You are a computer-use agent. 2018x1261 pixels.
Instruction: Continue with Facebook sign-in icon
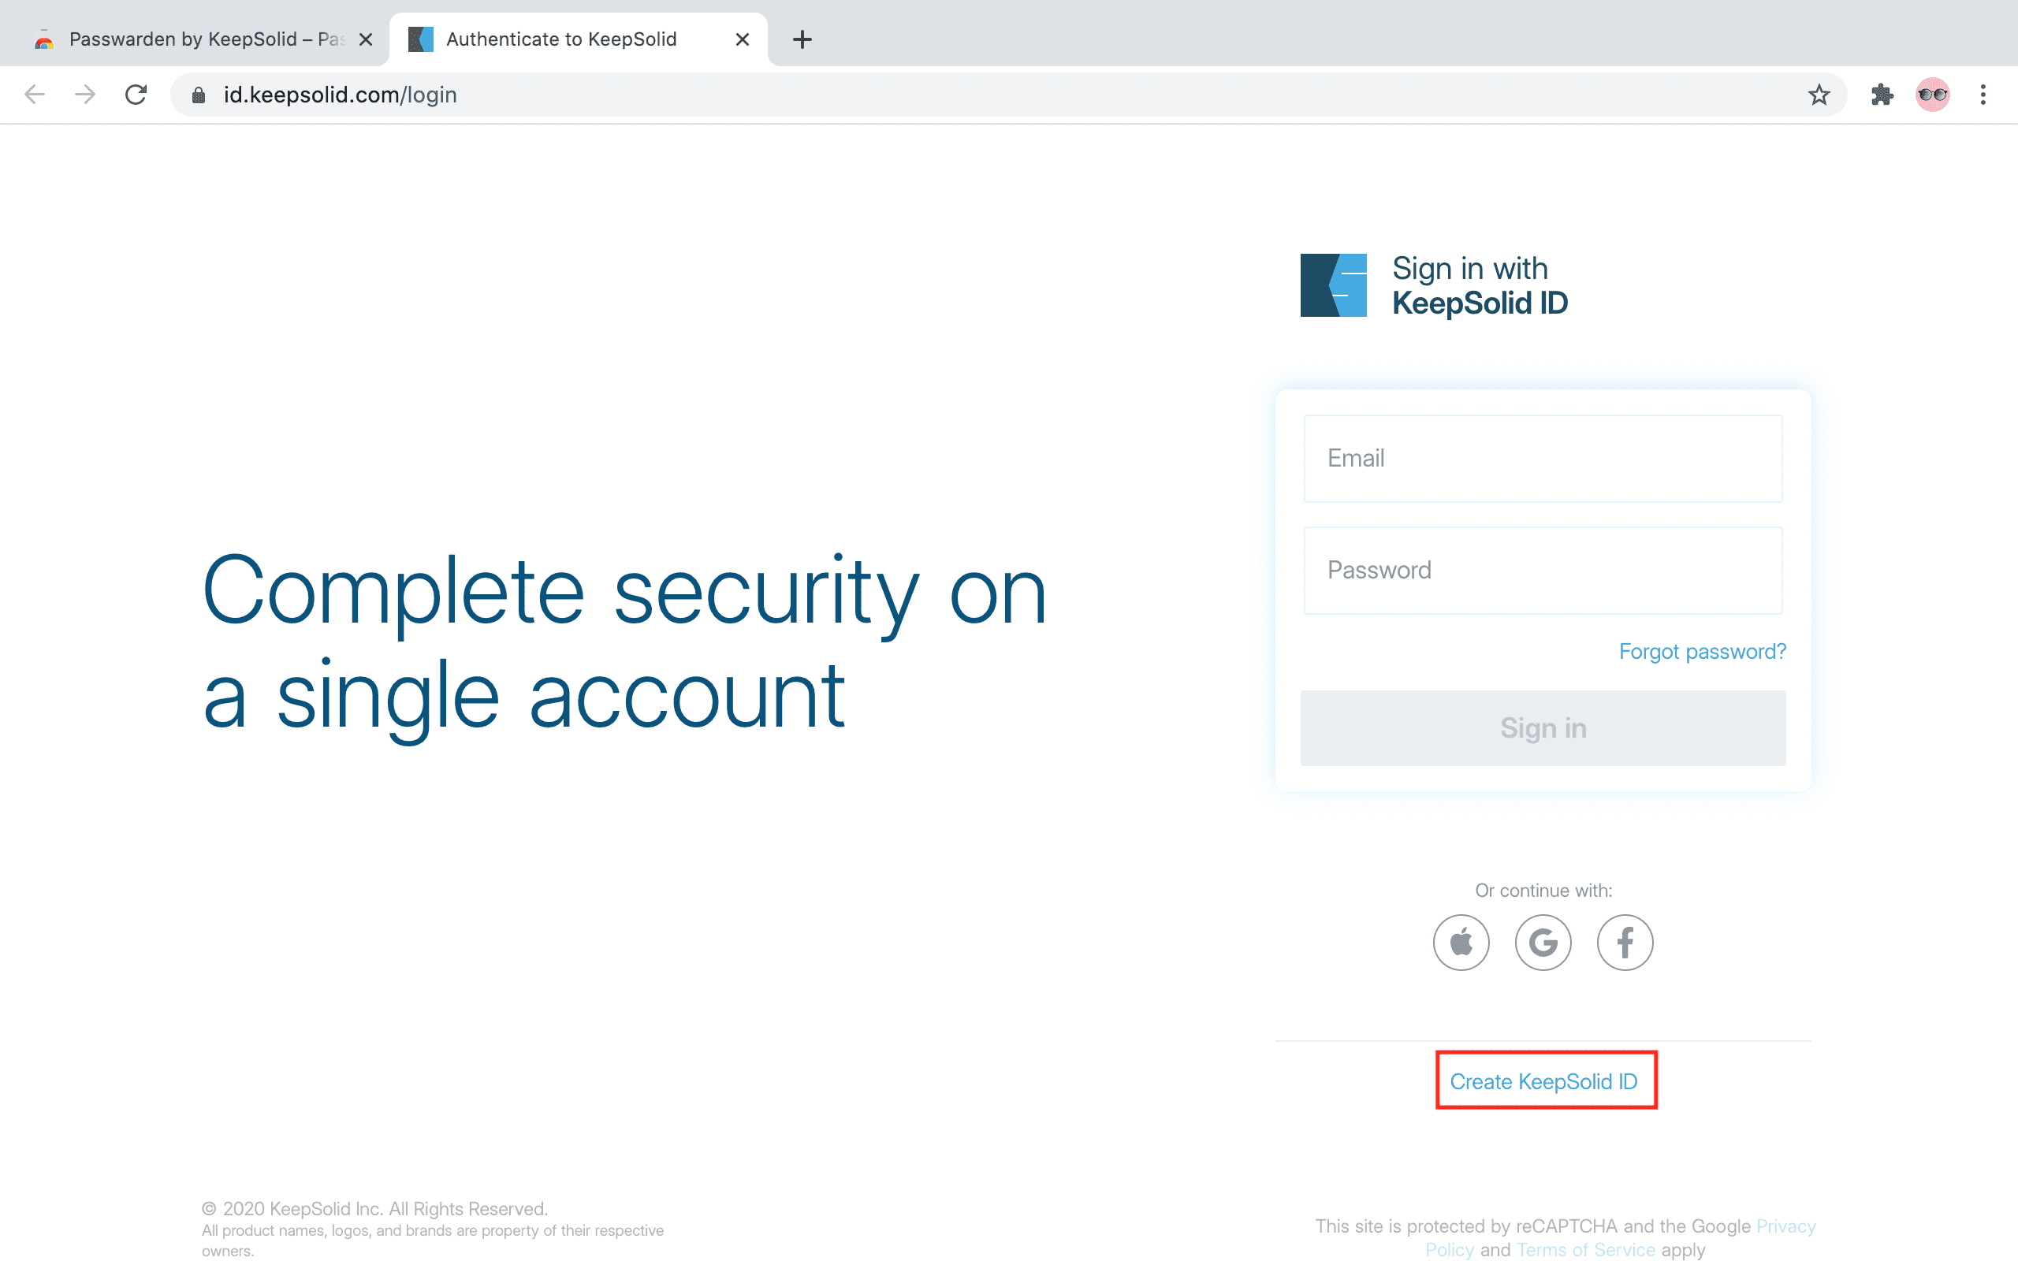[1625, 943]
